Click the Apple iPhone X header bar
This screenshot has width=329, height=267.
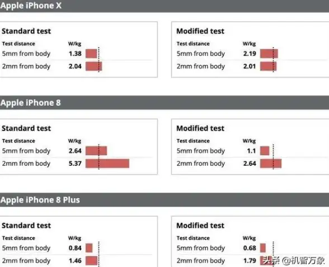(x=164, y=6)
